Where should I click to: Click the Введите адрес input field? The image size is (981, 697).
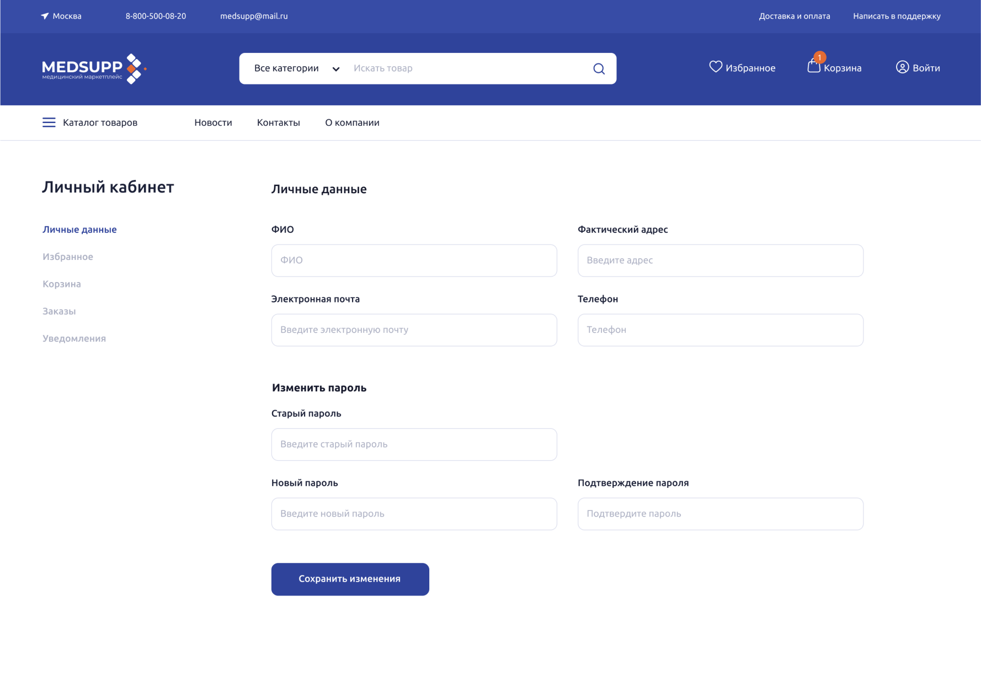point(720,260)
